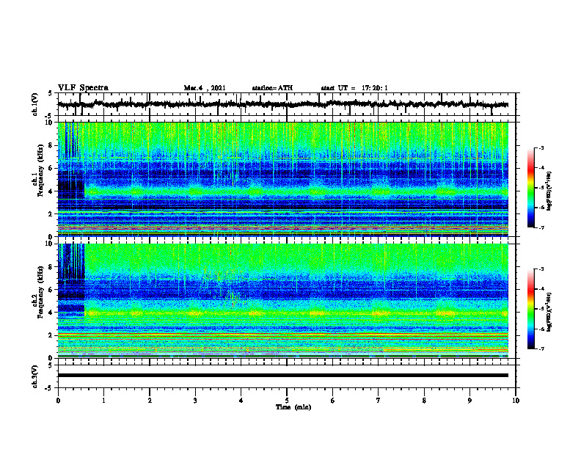Select the ch.2 spectrogram color scale bar
The image size is (581, 449).
tap(530, 309)
